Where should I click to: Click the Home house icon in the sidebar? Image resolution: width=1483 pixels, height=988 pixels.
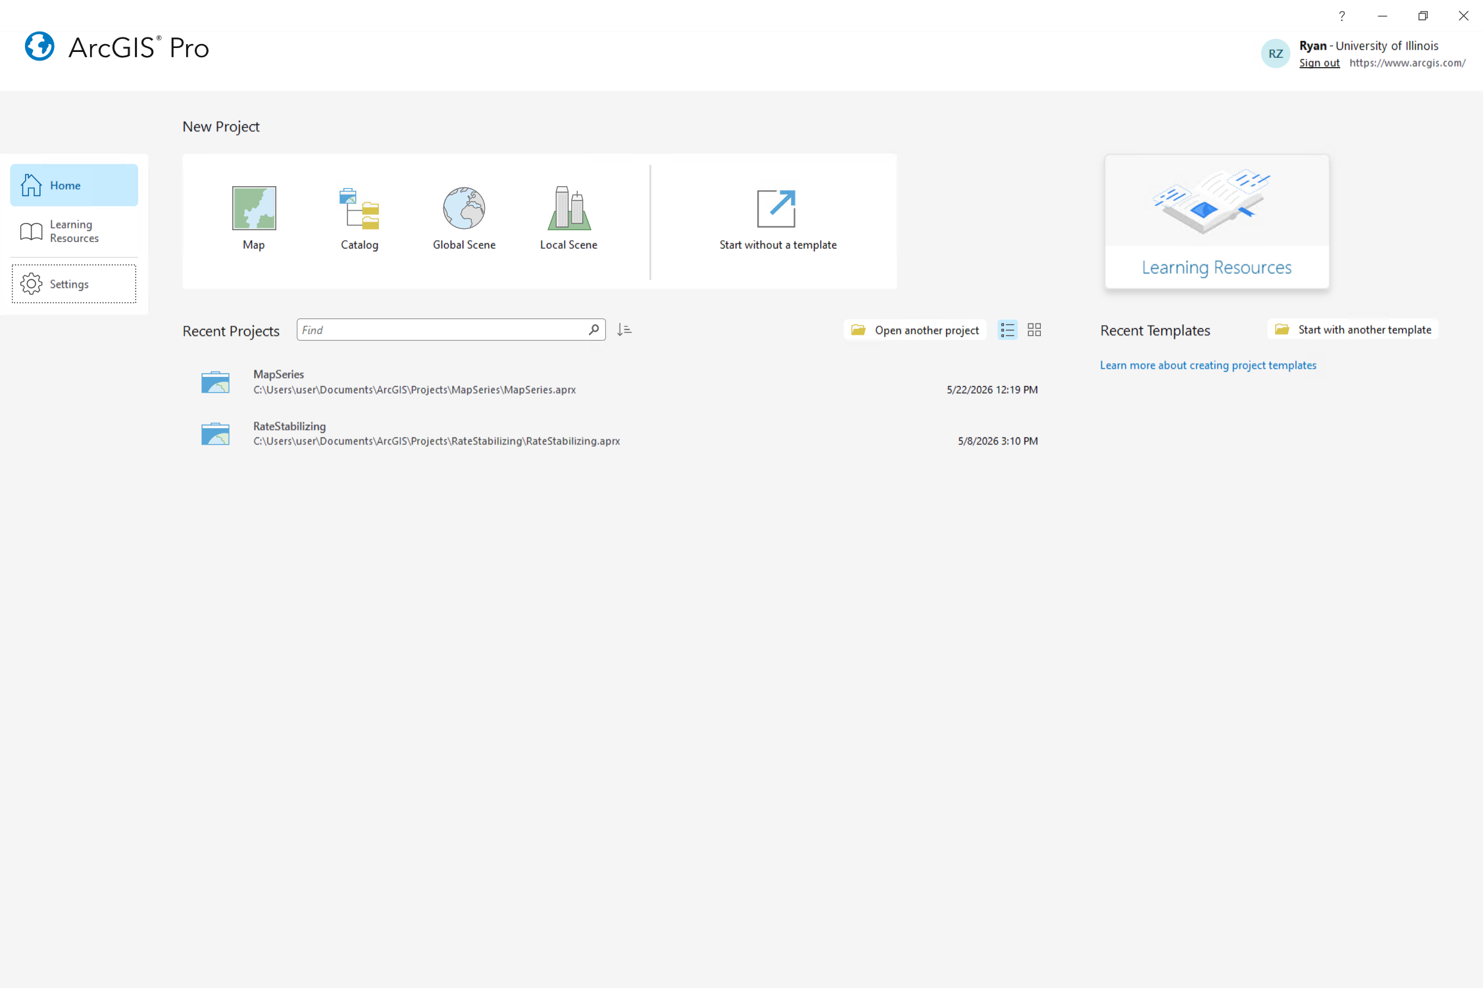[x=31, y=185]
